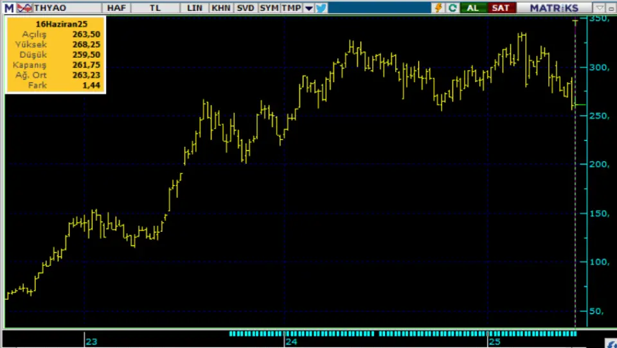This screenshot has width=617, height=348.
Task: Expand the triangle menu right of MATRIKS
Action: click(598, 8)
